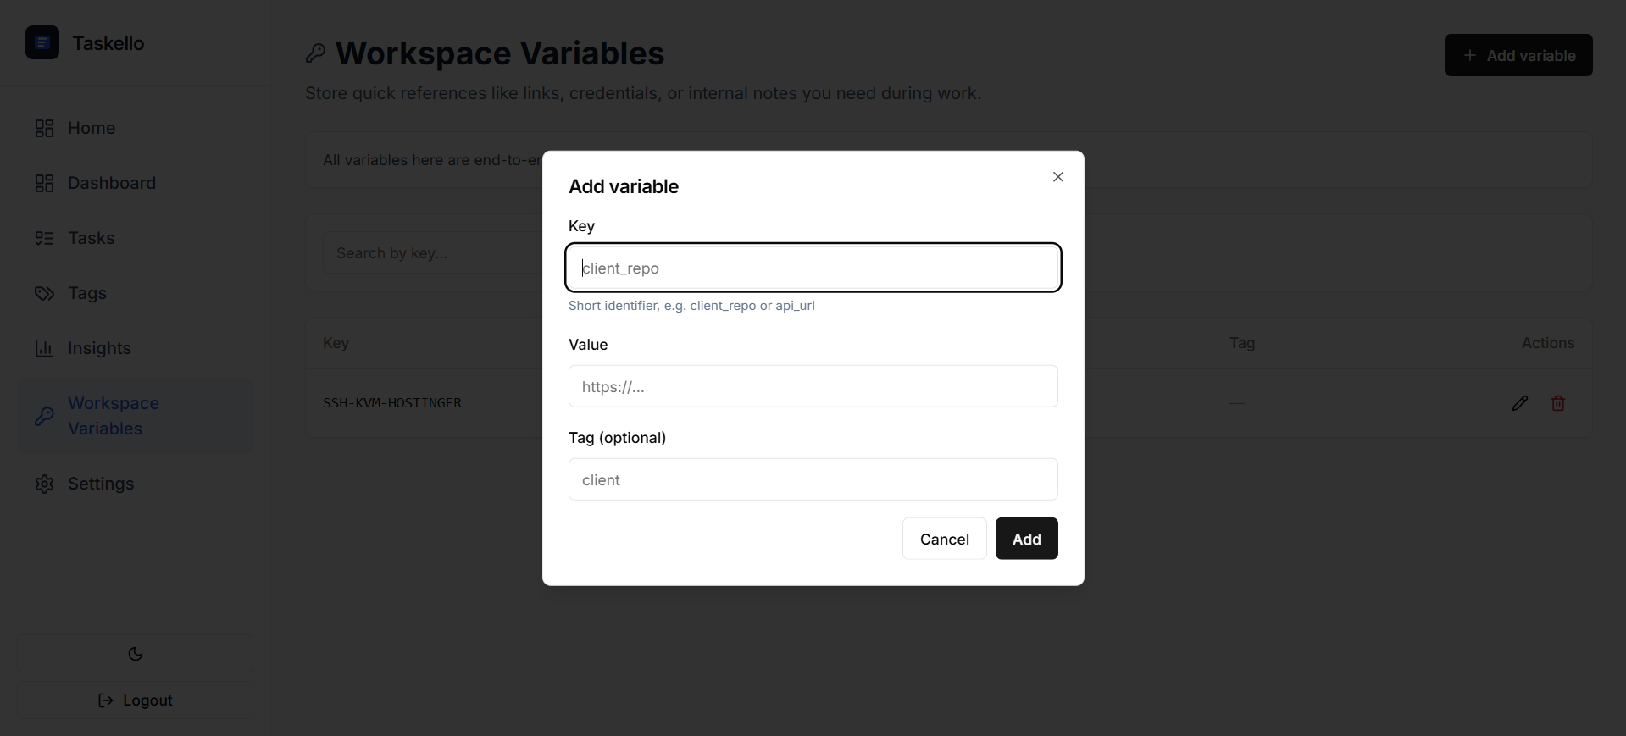The image size is (1626, 736).
Task: Open Settings from the sidebar
Action: 101,484
